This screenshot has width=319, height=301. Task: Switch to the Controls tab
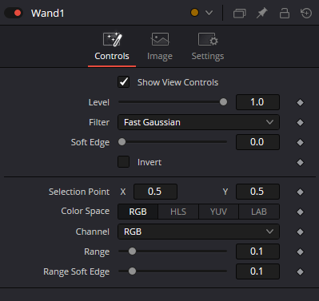coord(112,47)
